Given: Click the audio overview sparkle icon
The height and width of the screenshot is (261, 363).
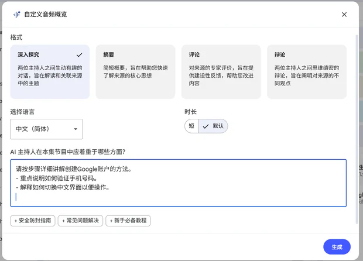Looking at the screenshot, I should (16, 15).
